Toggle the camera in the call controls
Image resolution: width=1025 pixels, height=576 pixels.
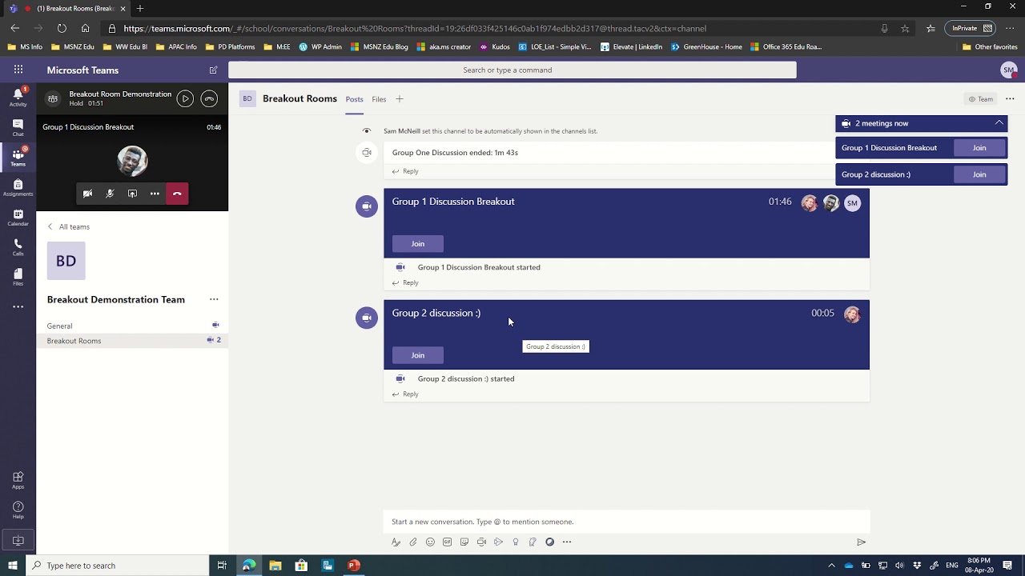pos(88,194)
